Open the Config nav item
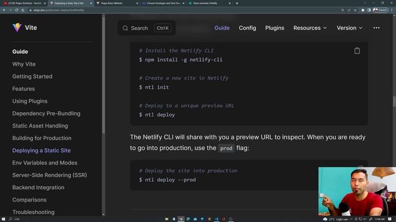Screen dimensions: 396x222 coord(247,28)
